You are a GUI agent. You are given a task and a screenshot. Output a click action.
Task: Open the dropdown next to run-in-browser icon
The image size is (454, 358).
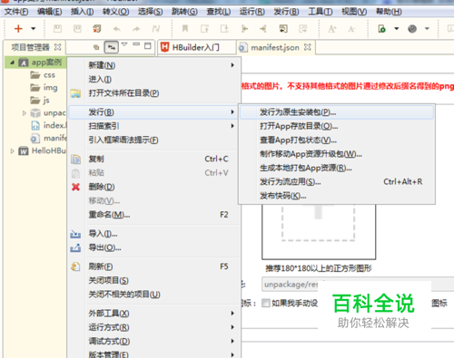tap(397, 29)
